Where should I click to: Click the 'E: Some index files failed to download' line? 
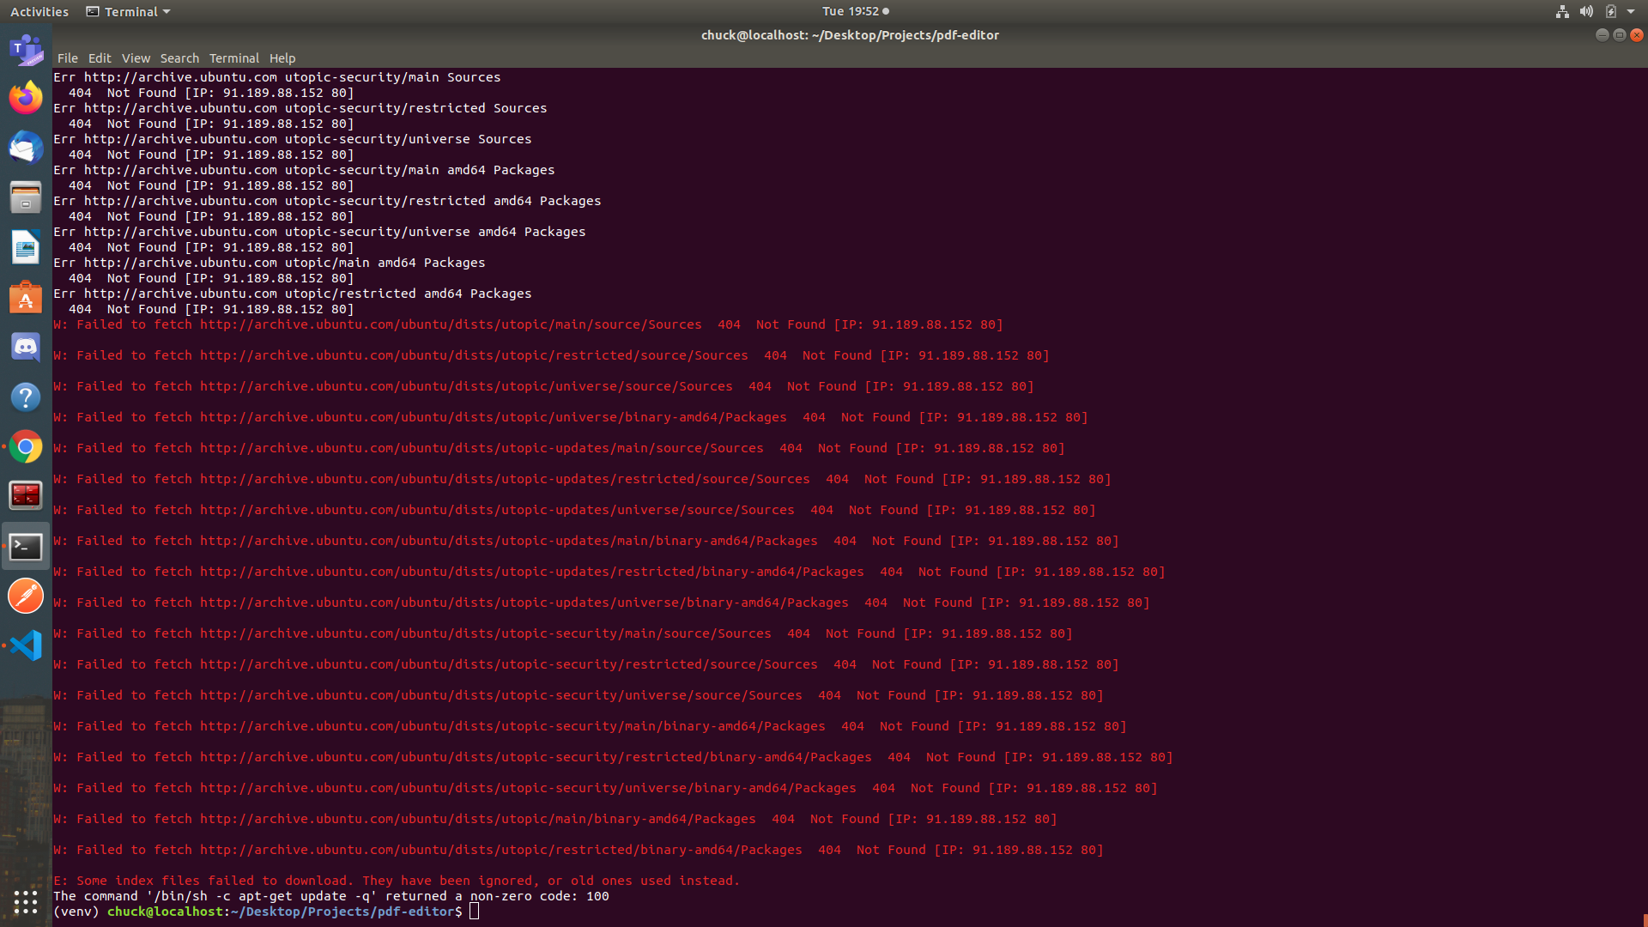(397, 881)
